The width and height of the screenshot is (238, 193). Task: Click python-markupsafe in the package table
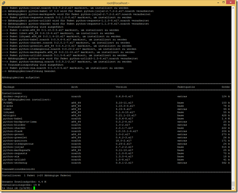[x=17, y=150]
